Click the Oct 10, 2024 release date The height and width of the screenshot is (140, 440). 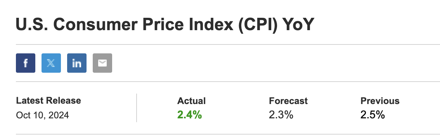coord(42,115)
